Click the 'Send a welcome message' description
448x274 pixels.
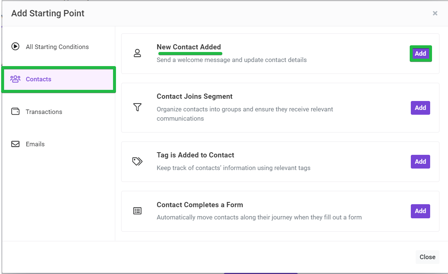click(232, 60)
